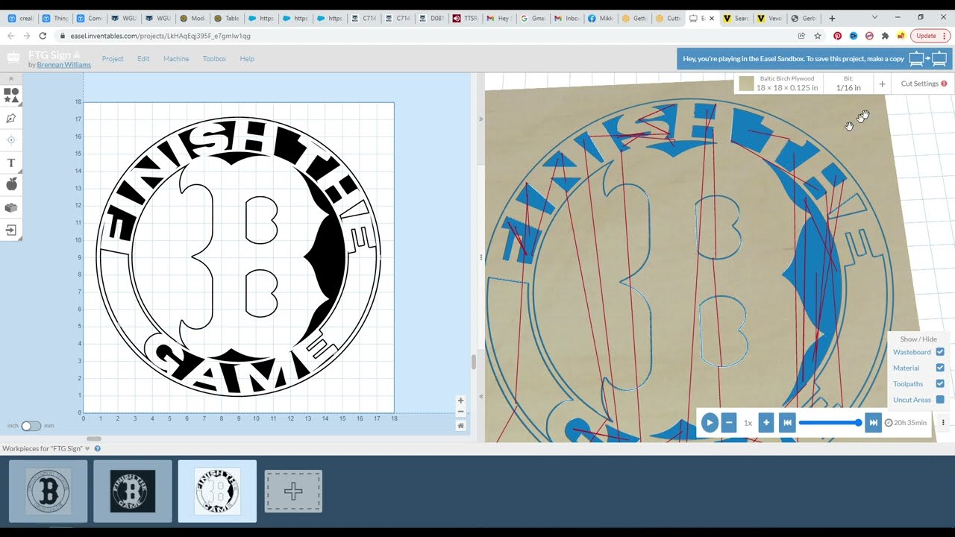
Task: Add a new workpiece with plus tile
Action: tap(293, 491)
